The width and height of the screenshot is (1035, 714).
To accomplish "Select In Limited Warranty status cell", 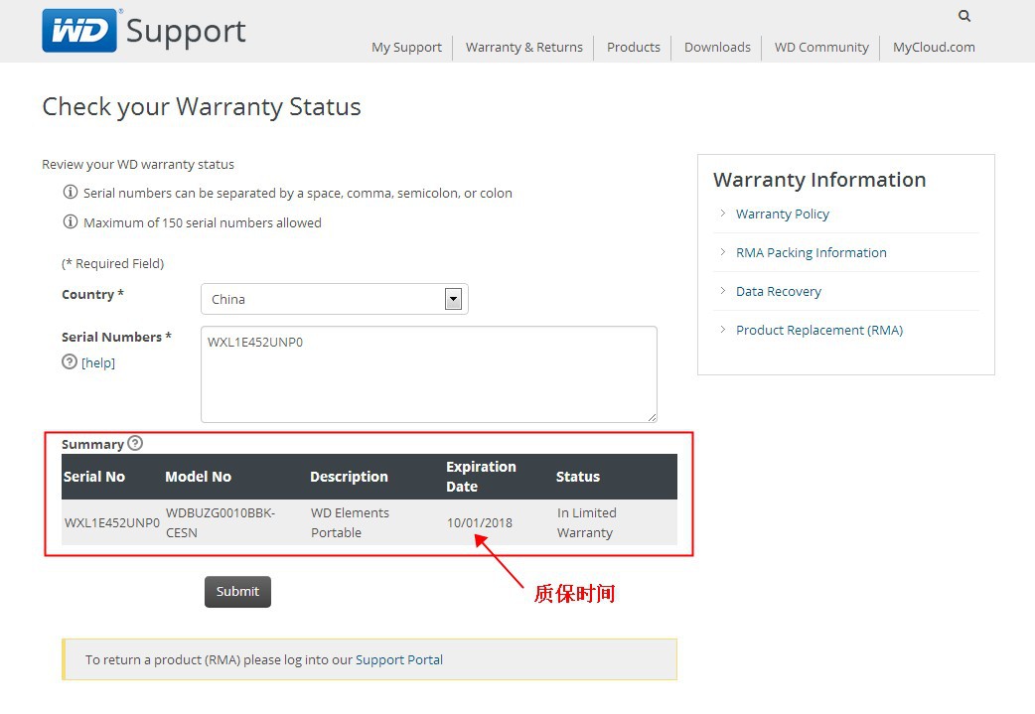I will click(x=587, y=522).
